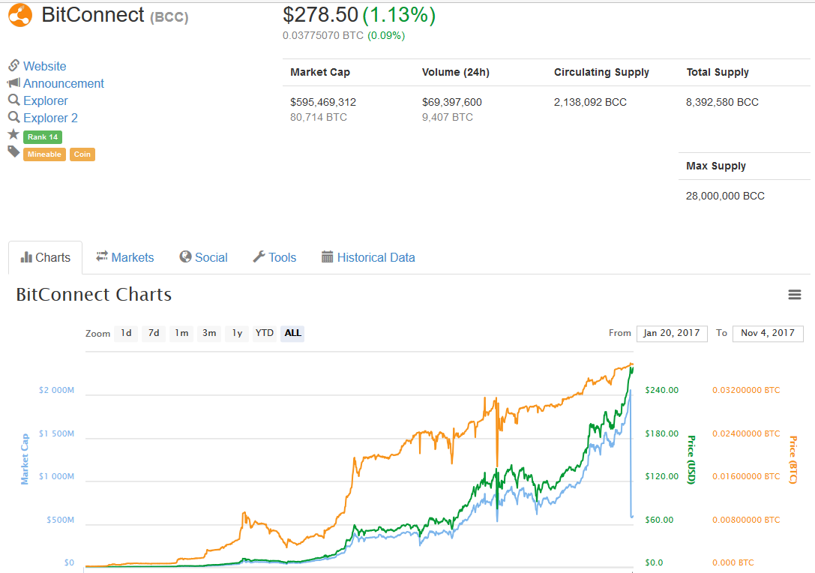Image resolution: width=815 pixels, height=573 pixels.
Task: Click the magnifier icon beside Explorer
Action: click(x=14, y=99)
